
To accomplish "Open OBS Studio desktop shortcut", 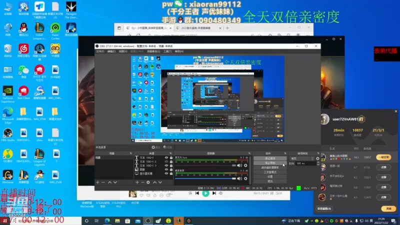I will pyautogui.click(x=8, y=135).
